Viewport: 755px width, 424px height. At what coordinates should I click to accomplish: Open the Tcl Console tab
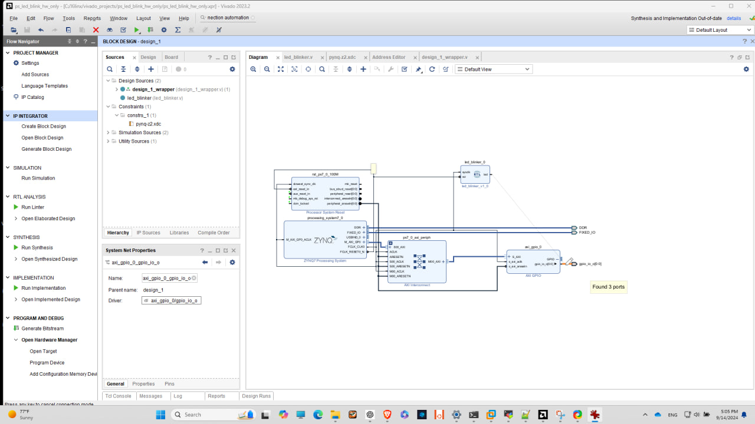click(118, 396)
